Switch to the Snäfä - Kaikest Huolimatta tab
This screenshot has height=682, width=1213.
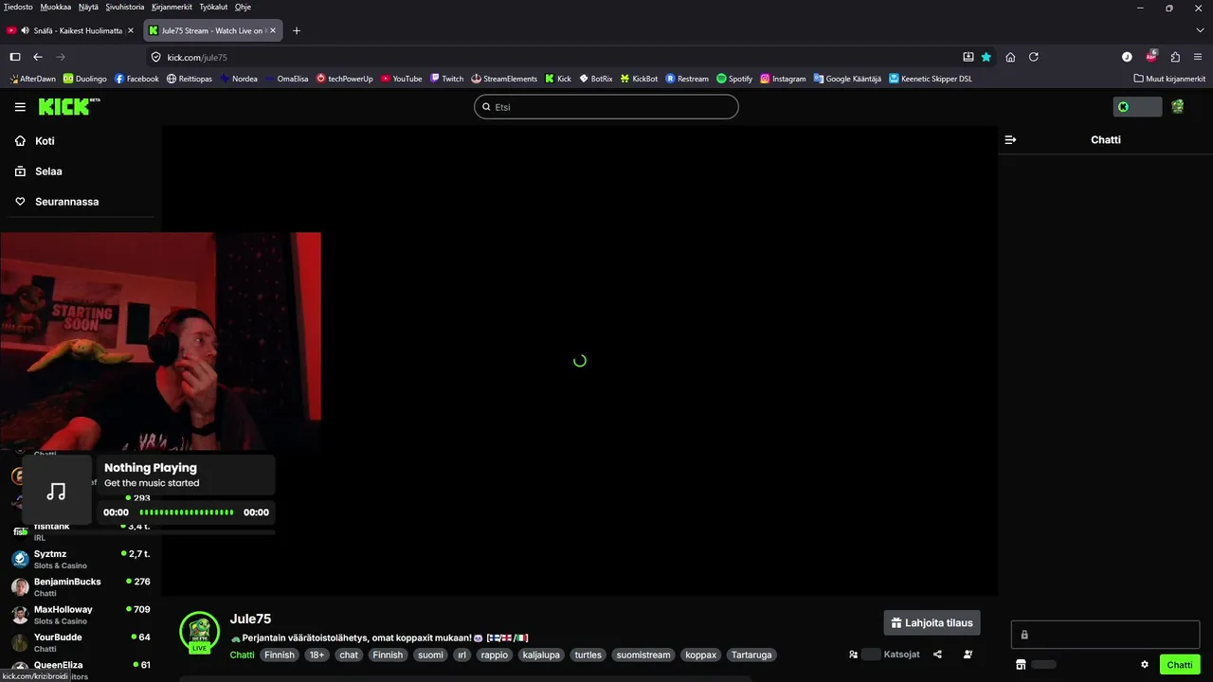click(x=71, y=30)
